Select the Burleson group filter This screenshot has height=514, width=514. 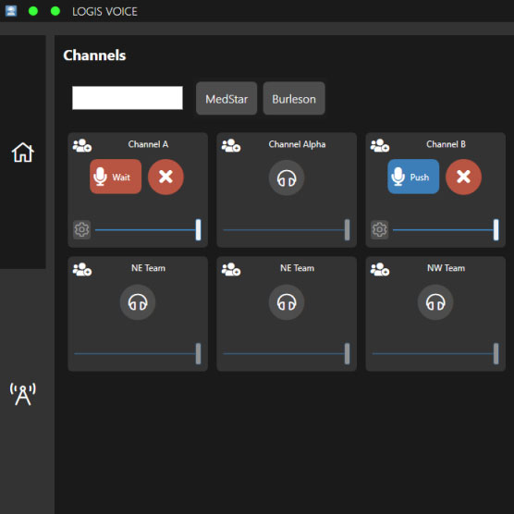tap(294, 98)
